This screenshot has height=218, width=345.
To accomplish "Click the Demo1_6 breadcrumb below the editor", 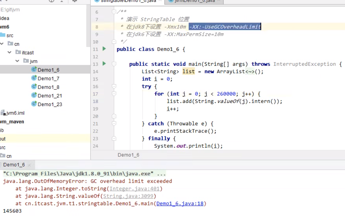I will point(128,155).
